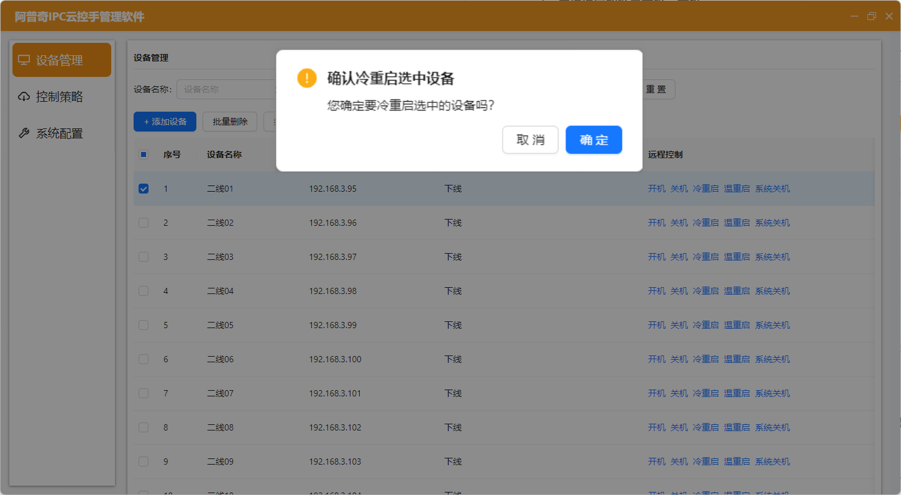Viewport: 901px width, 495px height.
Task: Uncheck the checkbox for device 二线01
Action: click(x=143, y=188)
